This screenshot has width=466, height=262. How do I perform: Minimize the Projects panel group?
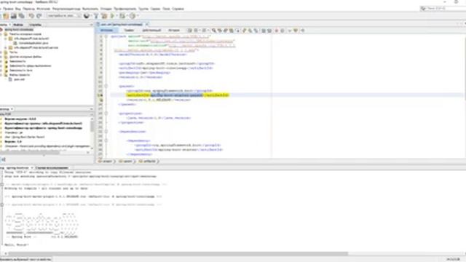pos(91,25)
